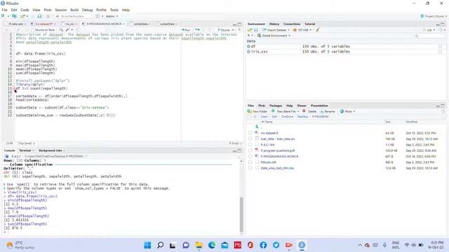Check box for RStudio.lnk file

(x=250, y=162)
